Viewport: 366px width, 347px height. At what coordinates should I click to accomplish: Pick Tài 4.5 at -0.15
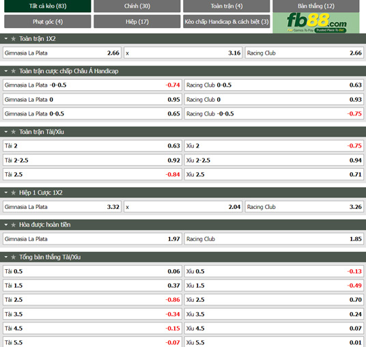[92, 329]
